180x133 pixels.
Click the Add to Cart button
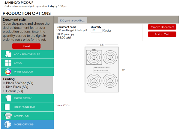pyautogui.click(x=162, y=34)
